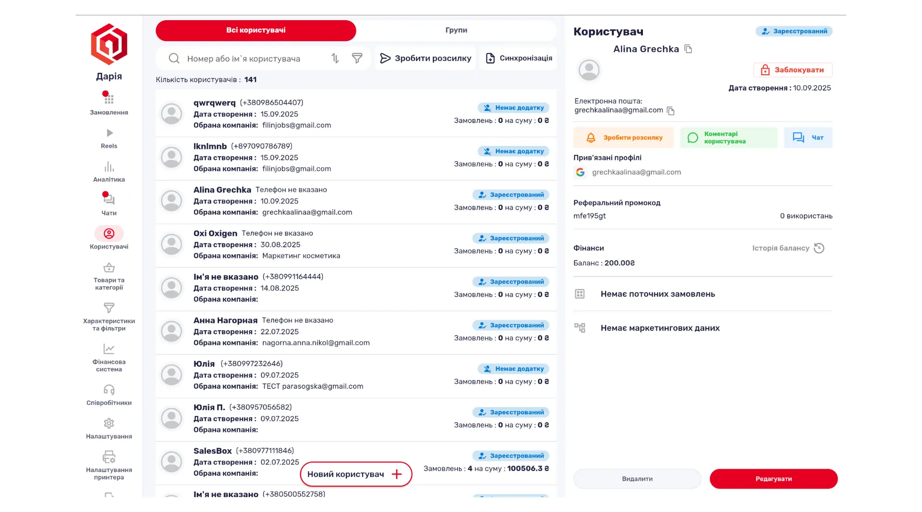Image resolution: width=922 pixels, height=512 pixels.
Task: Click the Зробити розсилку toolbar button
Action: pyautogui.click(x=425, y=59)
